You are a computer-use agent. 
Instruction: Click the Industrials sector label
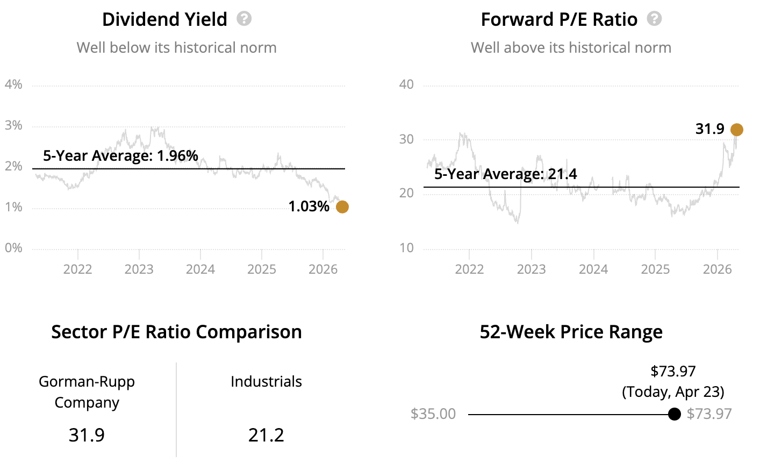(266, 382)
